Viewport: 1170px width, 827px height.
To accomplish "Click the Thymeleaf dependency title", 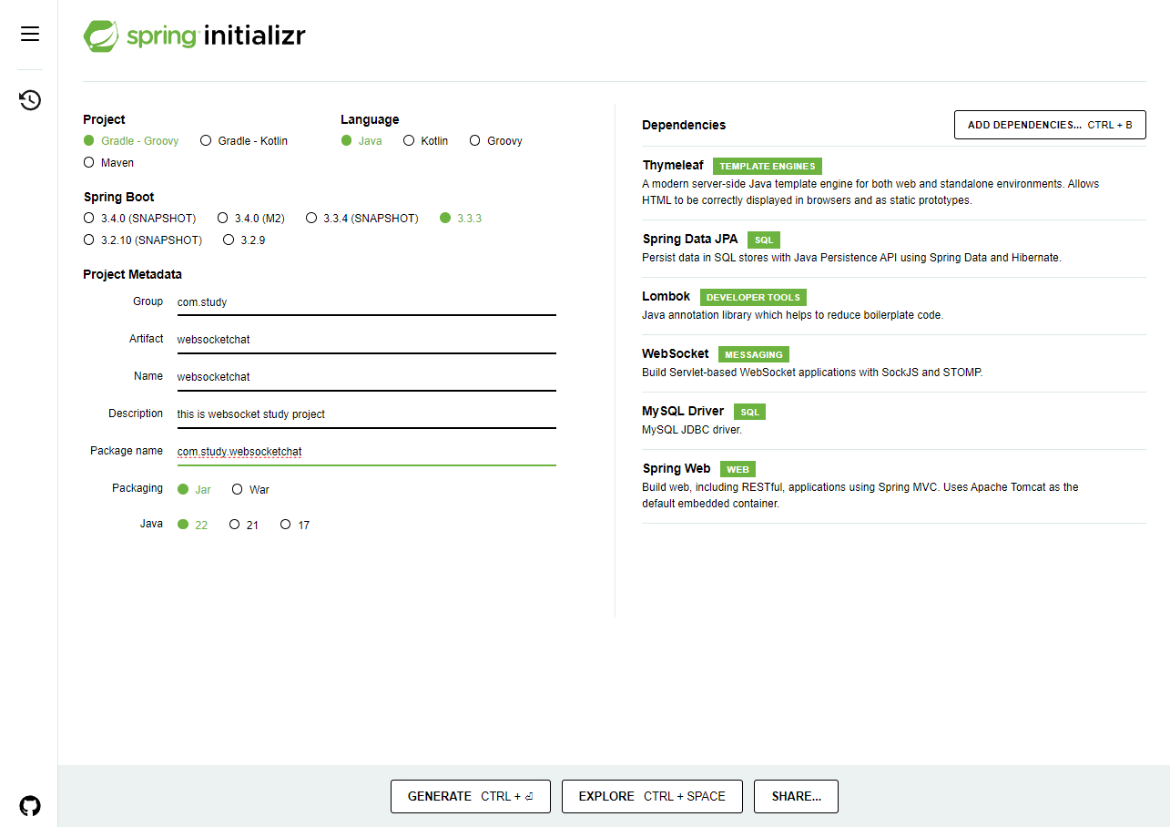I will pyautogui.click(x=673, y=166).
